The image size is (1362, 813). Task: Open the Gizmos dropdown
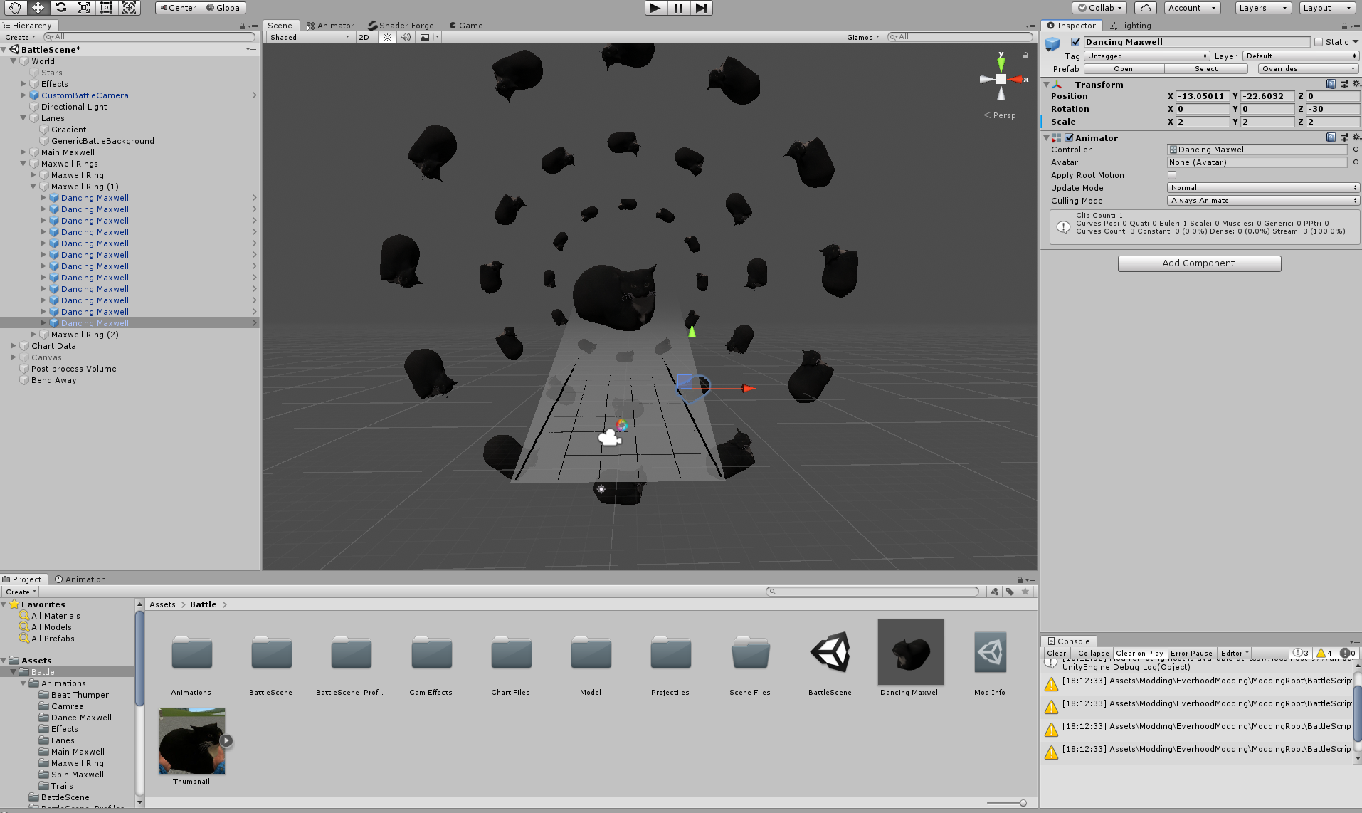862,37
